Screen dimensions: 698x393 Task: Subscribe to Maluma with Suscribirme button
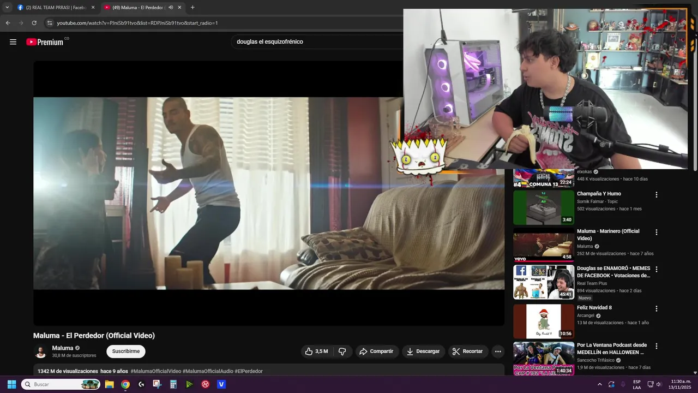click(x=126, y=352)
